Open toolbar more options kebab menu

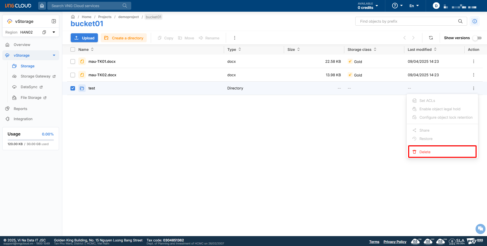(x=234, y=38)
